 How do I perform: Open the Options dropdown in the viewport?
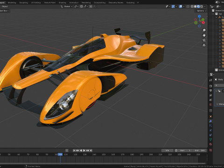pos(201,11)
